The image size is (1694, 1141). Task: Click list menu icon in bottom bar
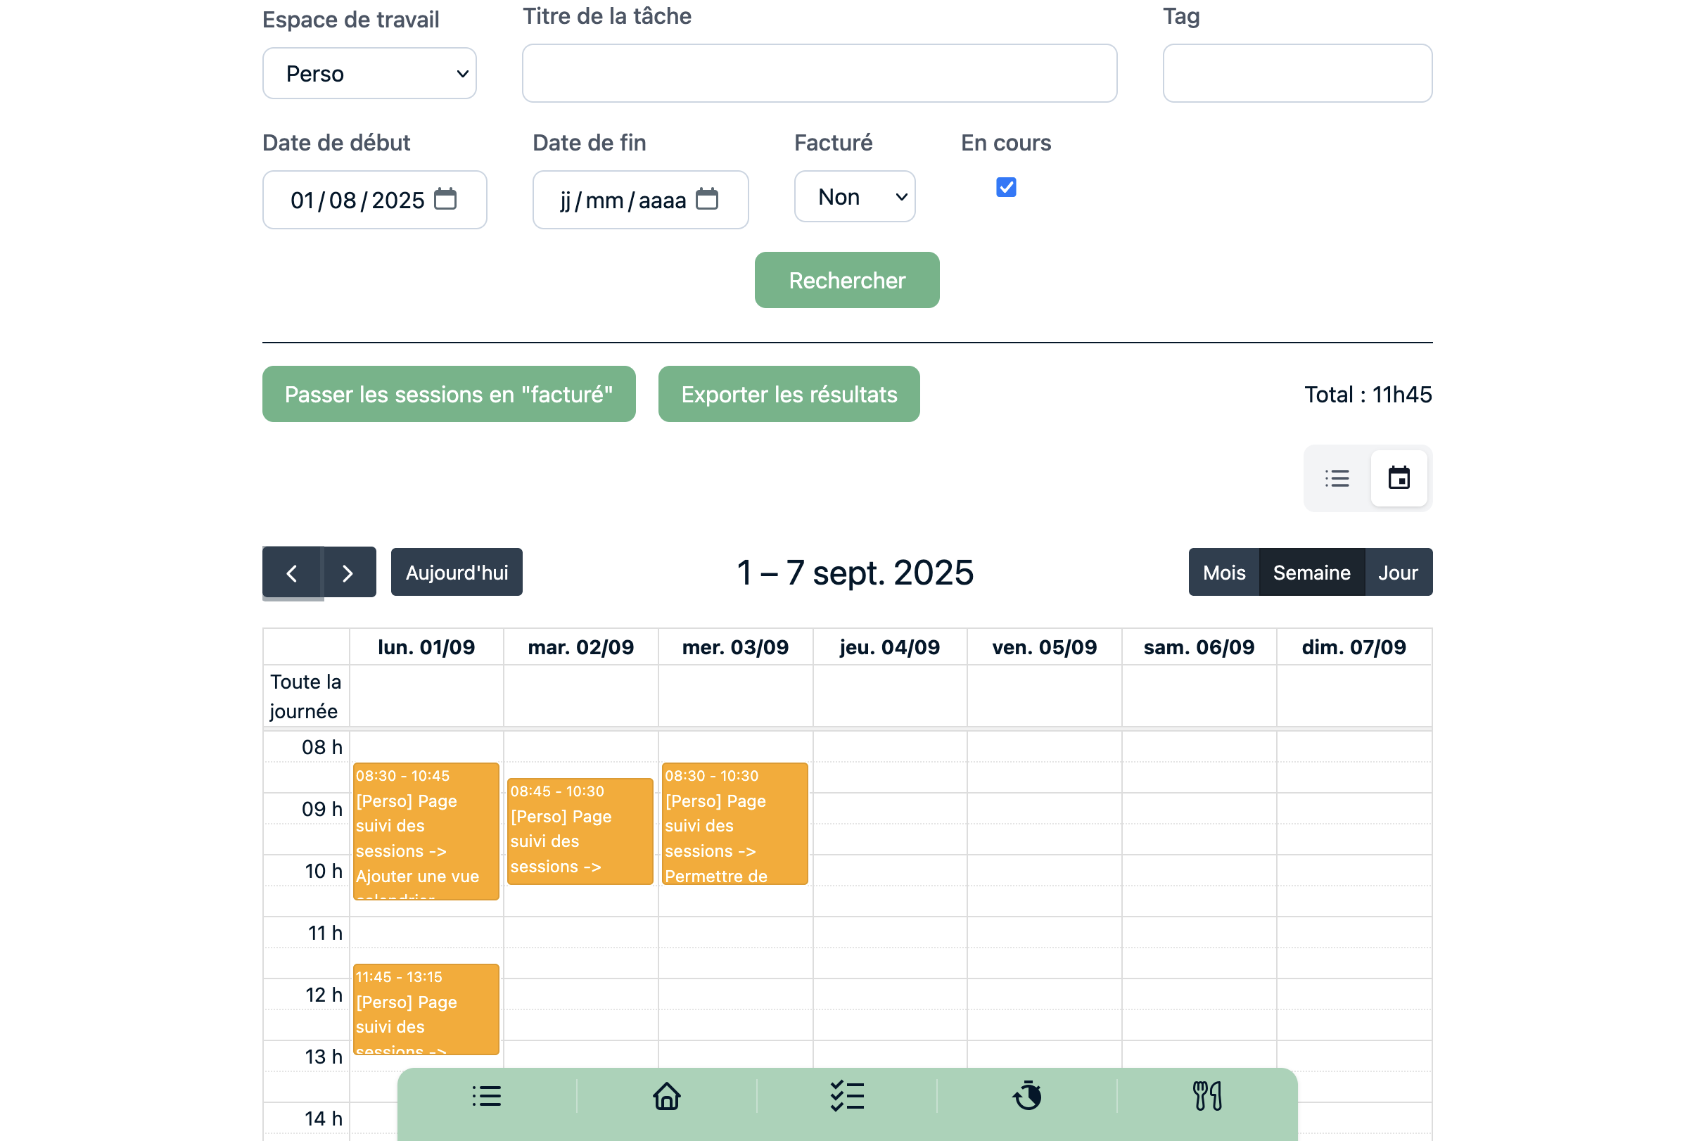pyautogui.click(x=486, y=1096)
